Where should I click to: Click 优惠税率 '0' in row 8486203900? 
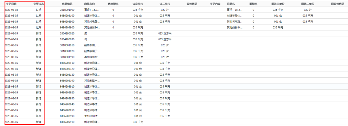(113, 22)
